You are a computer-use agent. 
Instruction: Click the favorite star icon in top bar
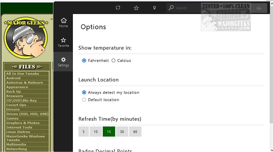click(136, 8)
